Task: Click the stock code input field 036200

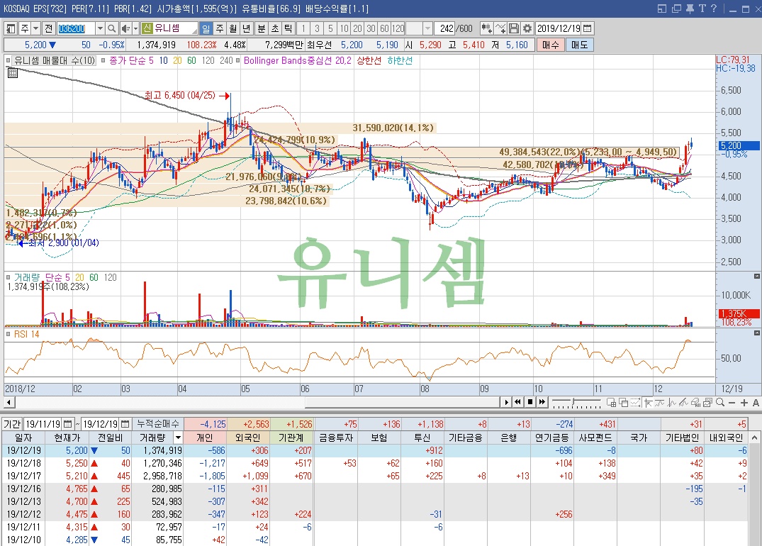Action: [76, 28]
